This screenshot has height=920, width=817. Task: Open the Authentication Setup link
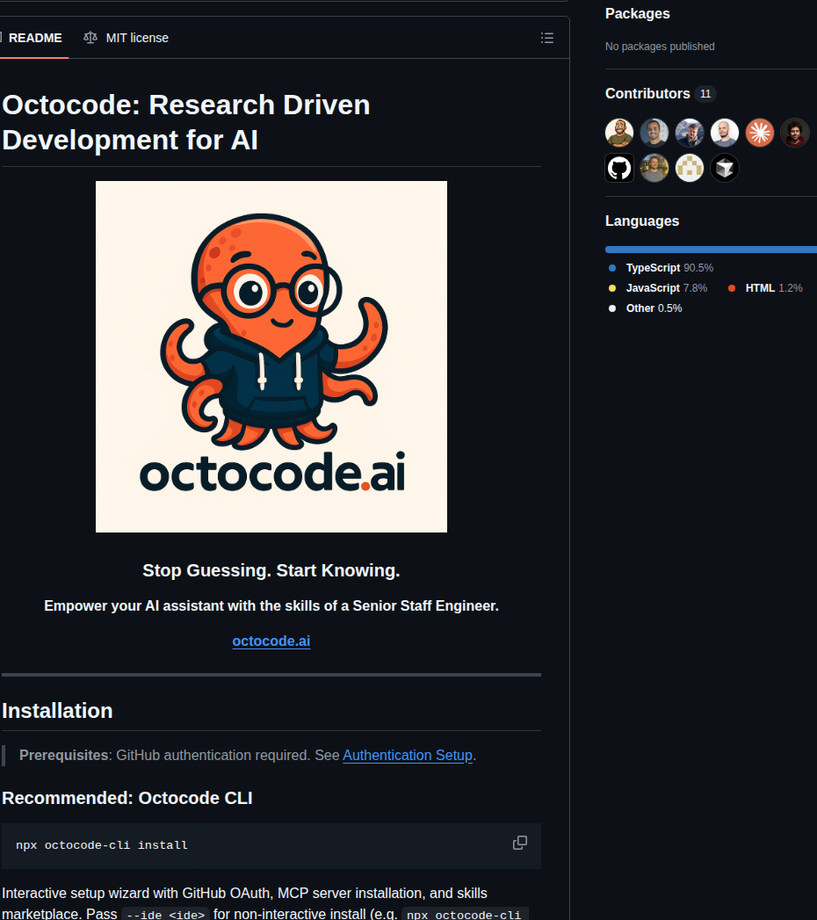408,755
